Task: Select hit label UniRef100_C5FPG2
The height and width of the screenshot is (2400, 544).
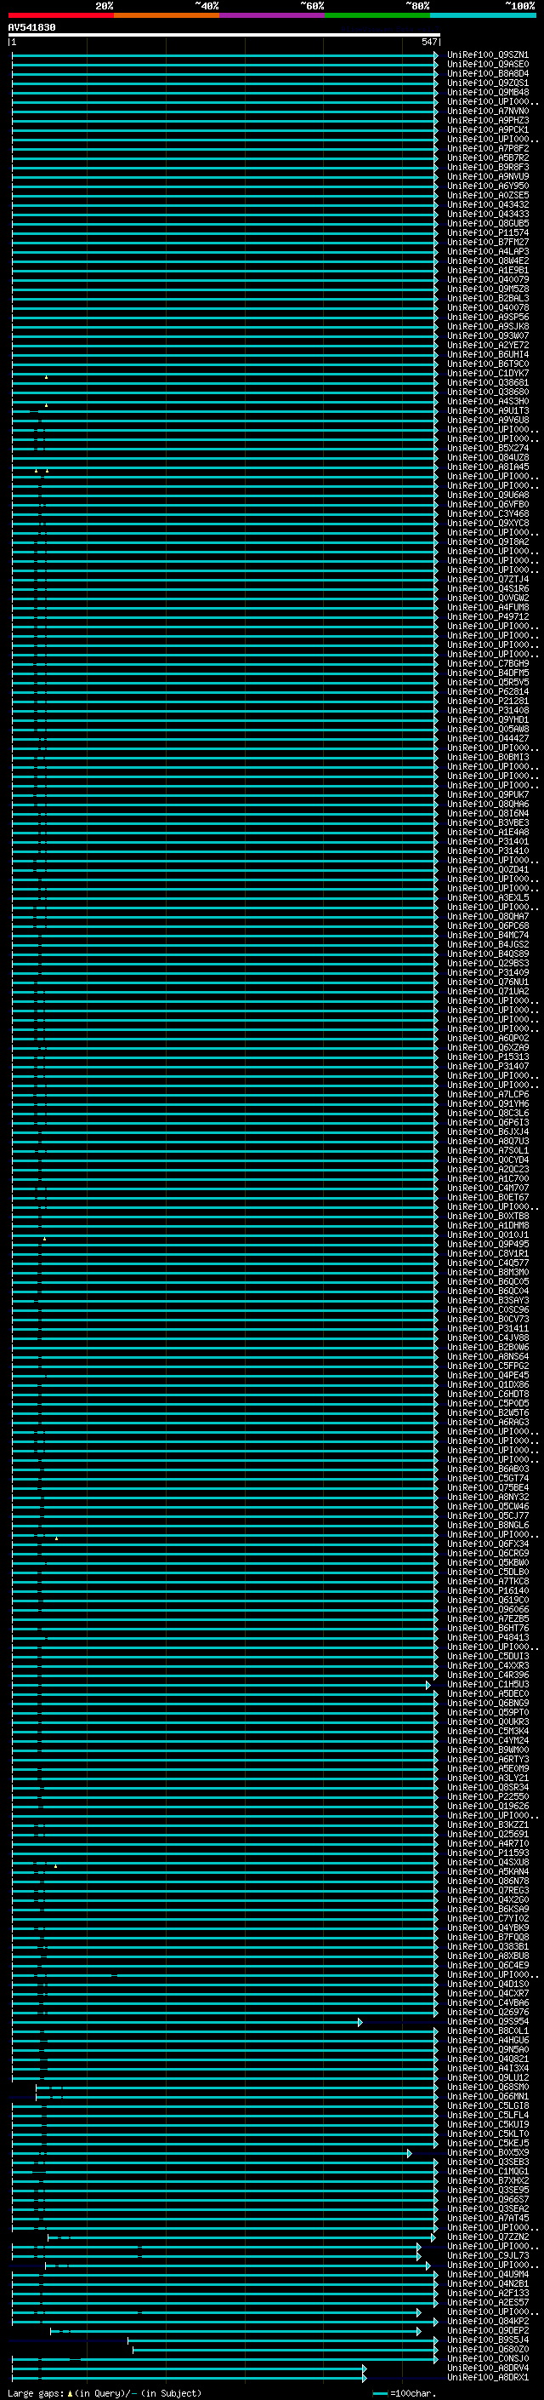Action: (487, 1365)
